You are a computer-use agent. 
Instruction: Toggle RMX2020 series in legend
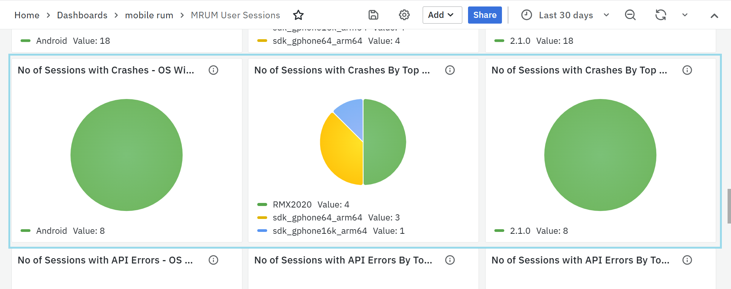pyautogui.click(x=292, y=204)
